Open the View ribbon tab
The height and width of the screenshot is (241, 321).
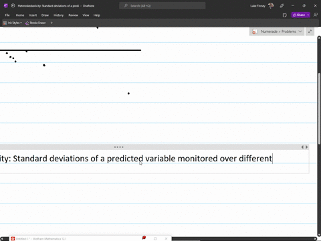[x=86, y=15]
